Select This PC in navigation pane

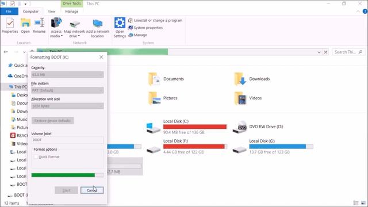tap(18, 87)
